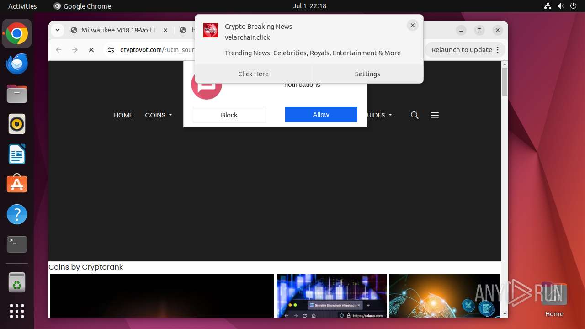Open the Trash in the dock
The image size is (585, 329).
coord(17,282)
